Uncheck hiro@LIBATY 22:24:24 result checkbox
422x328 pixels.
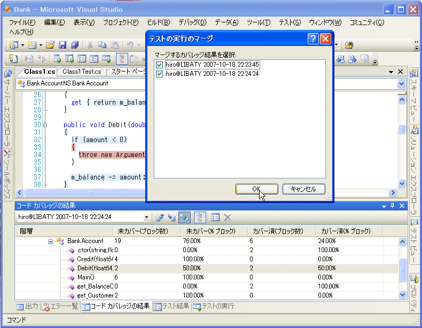coord(159,74)
